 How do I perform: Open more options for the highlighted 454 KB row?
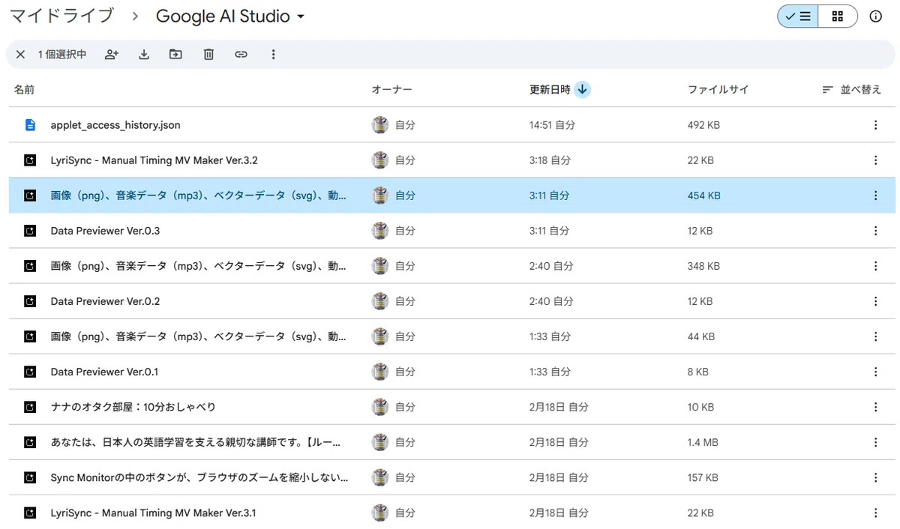coord(875,196)
